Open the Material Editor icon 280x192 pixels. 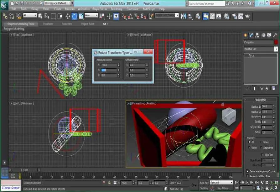[x=227, y=16]
